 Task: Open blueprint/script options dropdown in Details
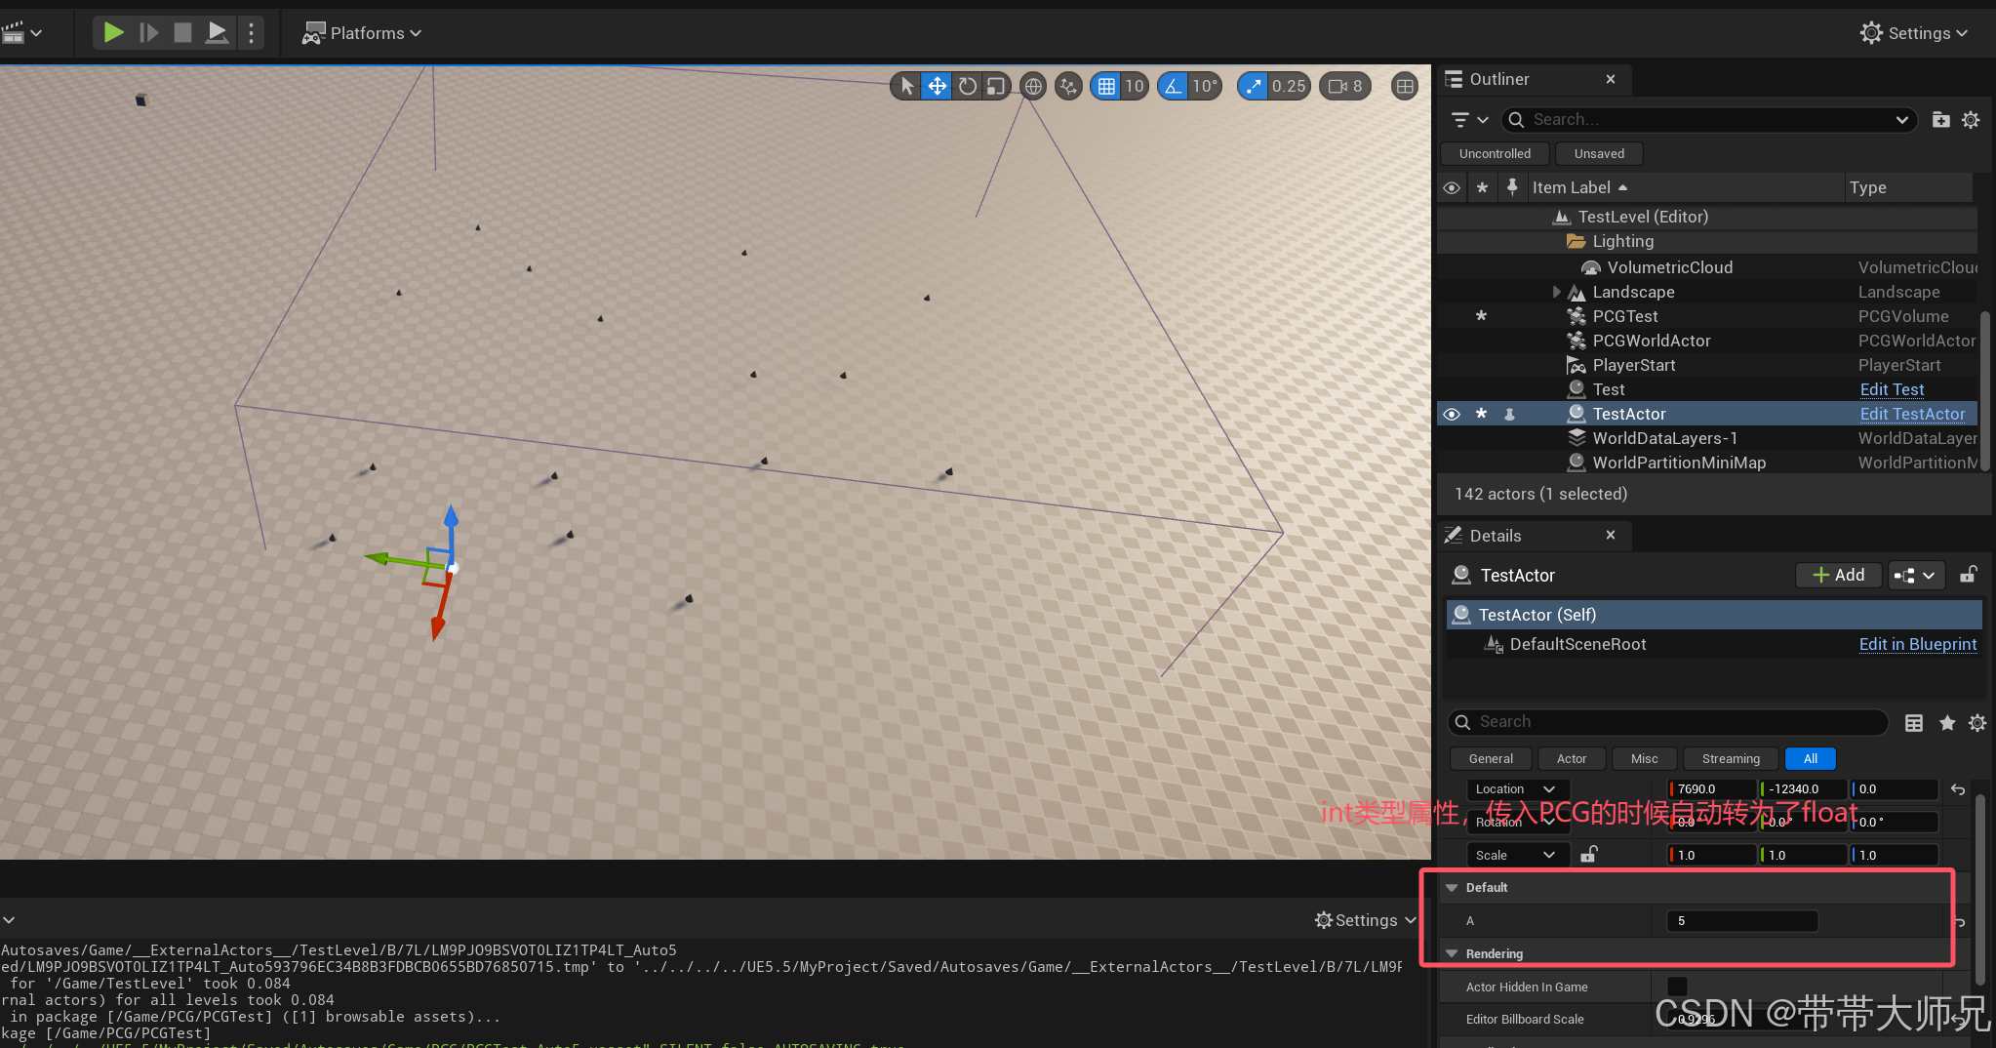click(1916, 575)
